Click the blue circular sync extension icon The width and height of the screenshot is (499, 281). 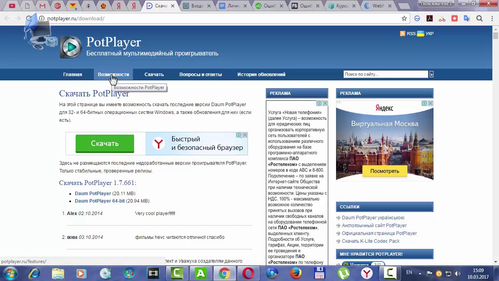pos(417,18)
